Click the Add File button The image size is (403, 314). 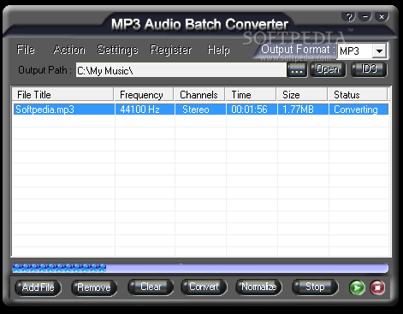[38, 287]
